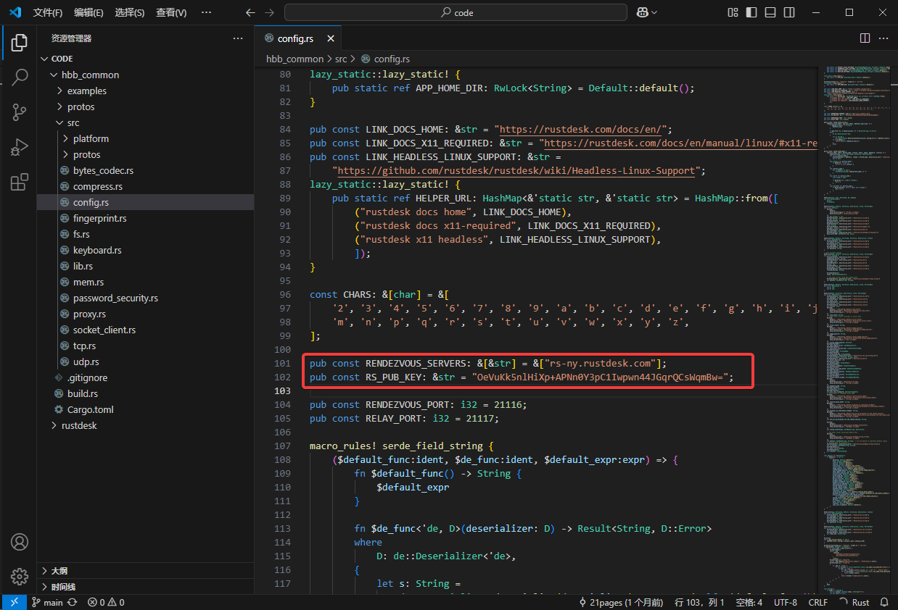Viewport: 898px width, 610px height.
Task: Expand the examples folder
Action: [86, 91]
